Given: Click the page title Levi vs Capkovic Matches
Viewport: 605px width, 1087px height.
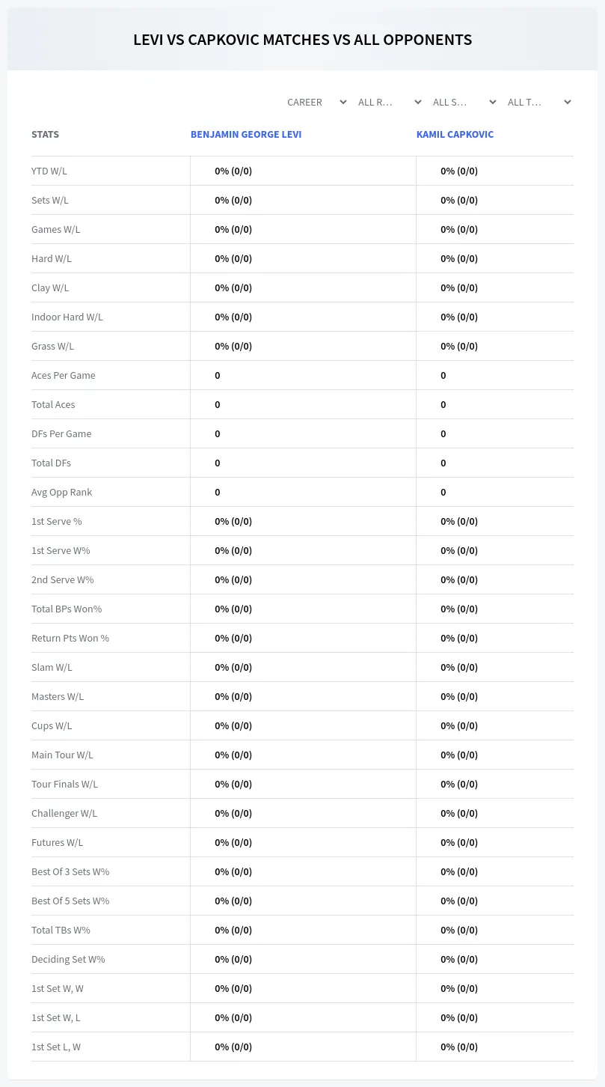Looking at the screenshot, I should click(x=302, y=40).
